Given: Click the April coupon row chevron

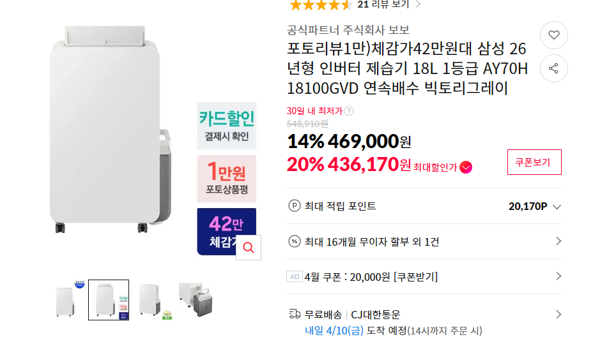Looking at the screenshot, I should coord(558,276).
